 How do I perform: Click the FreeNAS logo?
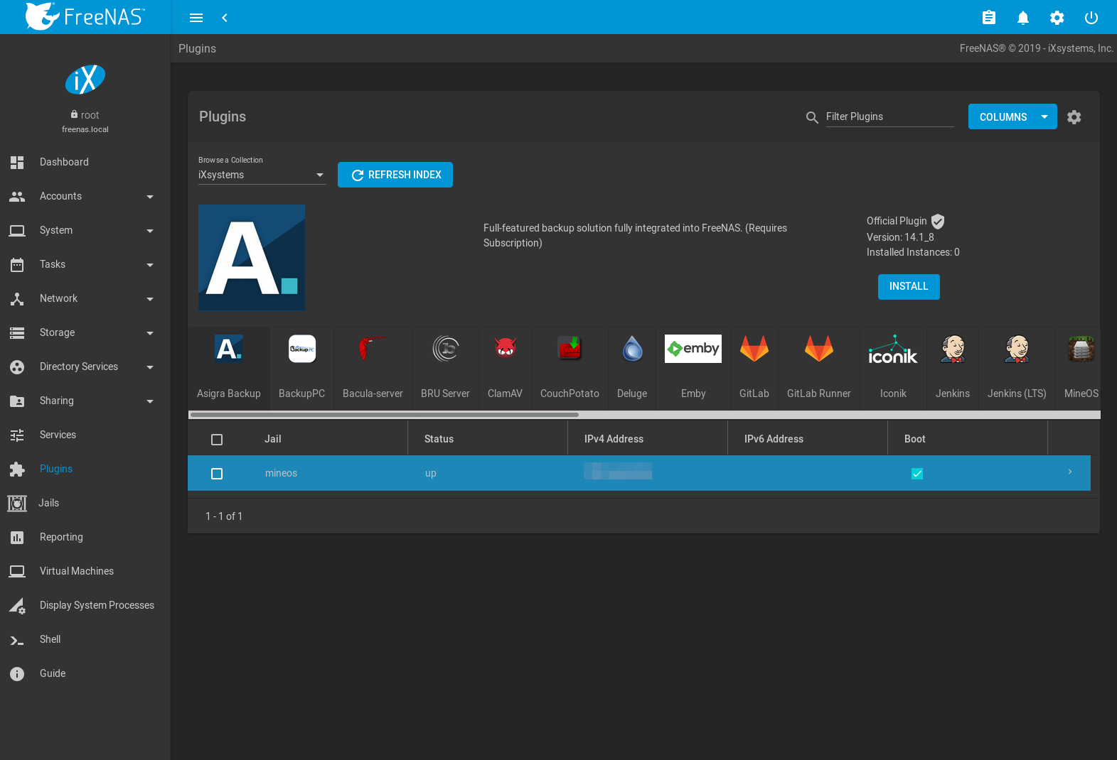(x=85, y=16)
